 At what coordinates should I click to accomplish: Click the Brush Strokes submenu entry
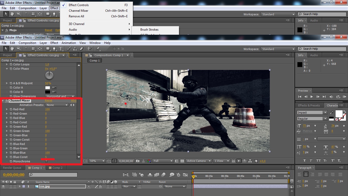coord(149,29)
